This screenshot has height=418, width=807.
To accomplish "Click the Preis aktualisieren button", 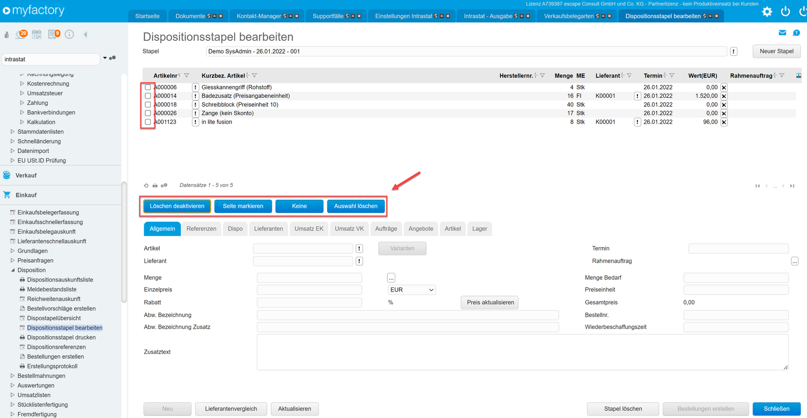I will tap(490, 303).
